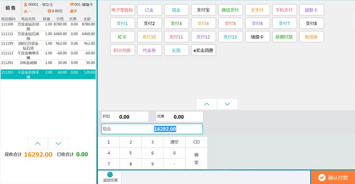Click the 支付10 button
The height and width of the screenshot is (184, 355).
(150, 37)
